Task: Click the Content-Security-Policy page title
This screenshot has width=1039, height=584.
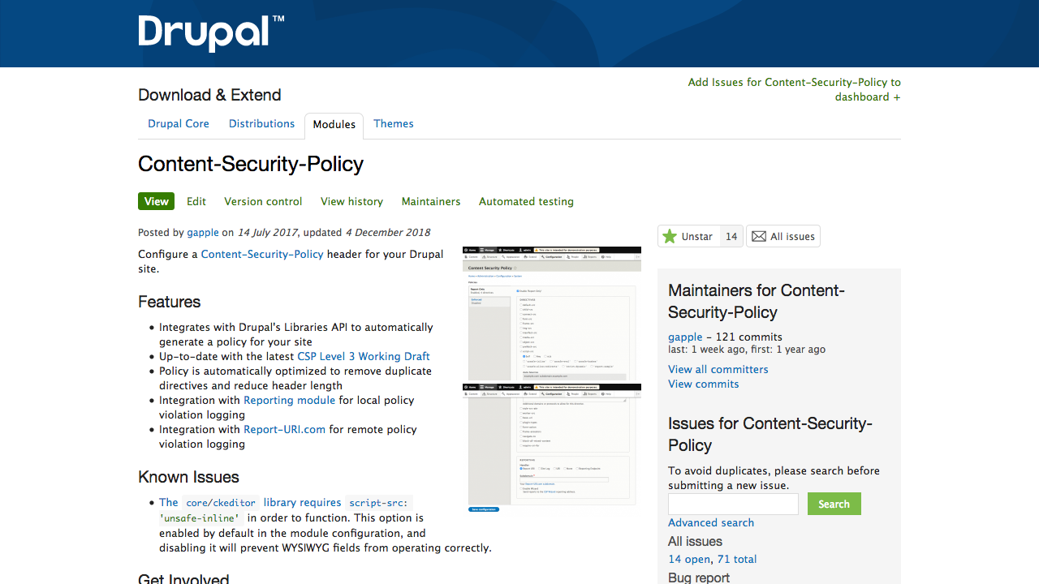Action: coord(251,164)
